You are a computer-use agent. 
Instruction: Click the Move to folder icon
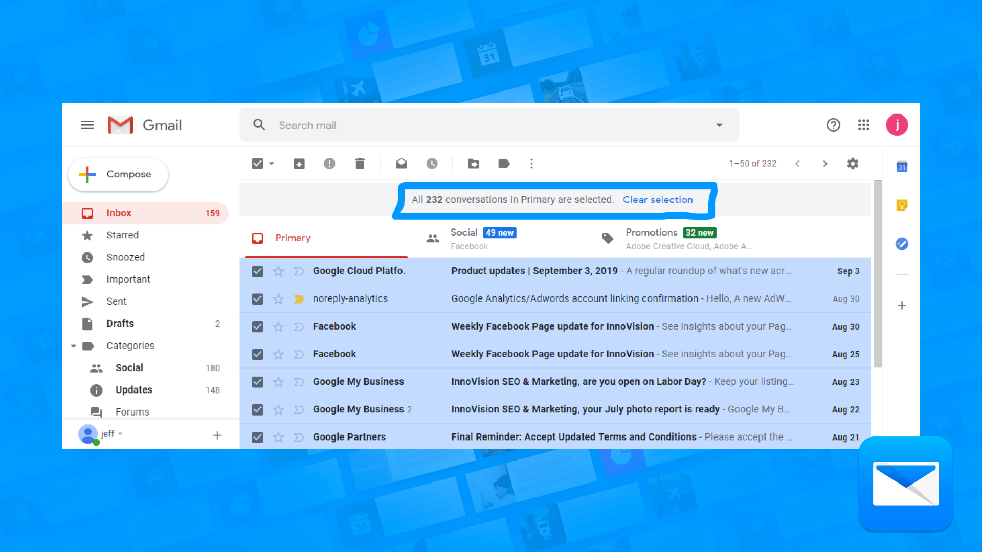(x=474, y=164)
